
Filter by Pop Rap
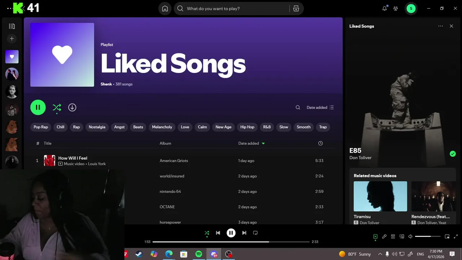(41, 127)
